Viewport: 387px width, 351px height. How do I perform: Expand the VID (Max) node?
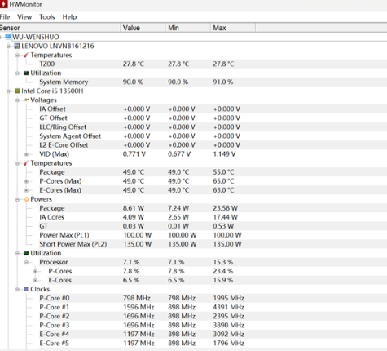tap(26, 154)
